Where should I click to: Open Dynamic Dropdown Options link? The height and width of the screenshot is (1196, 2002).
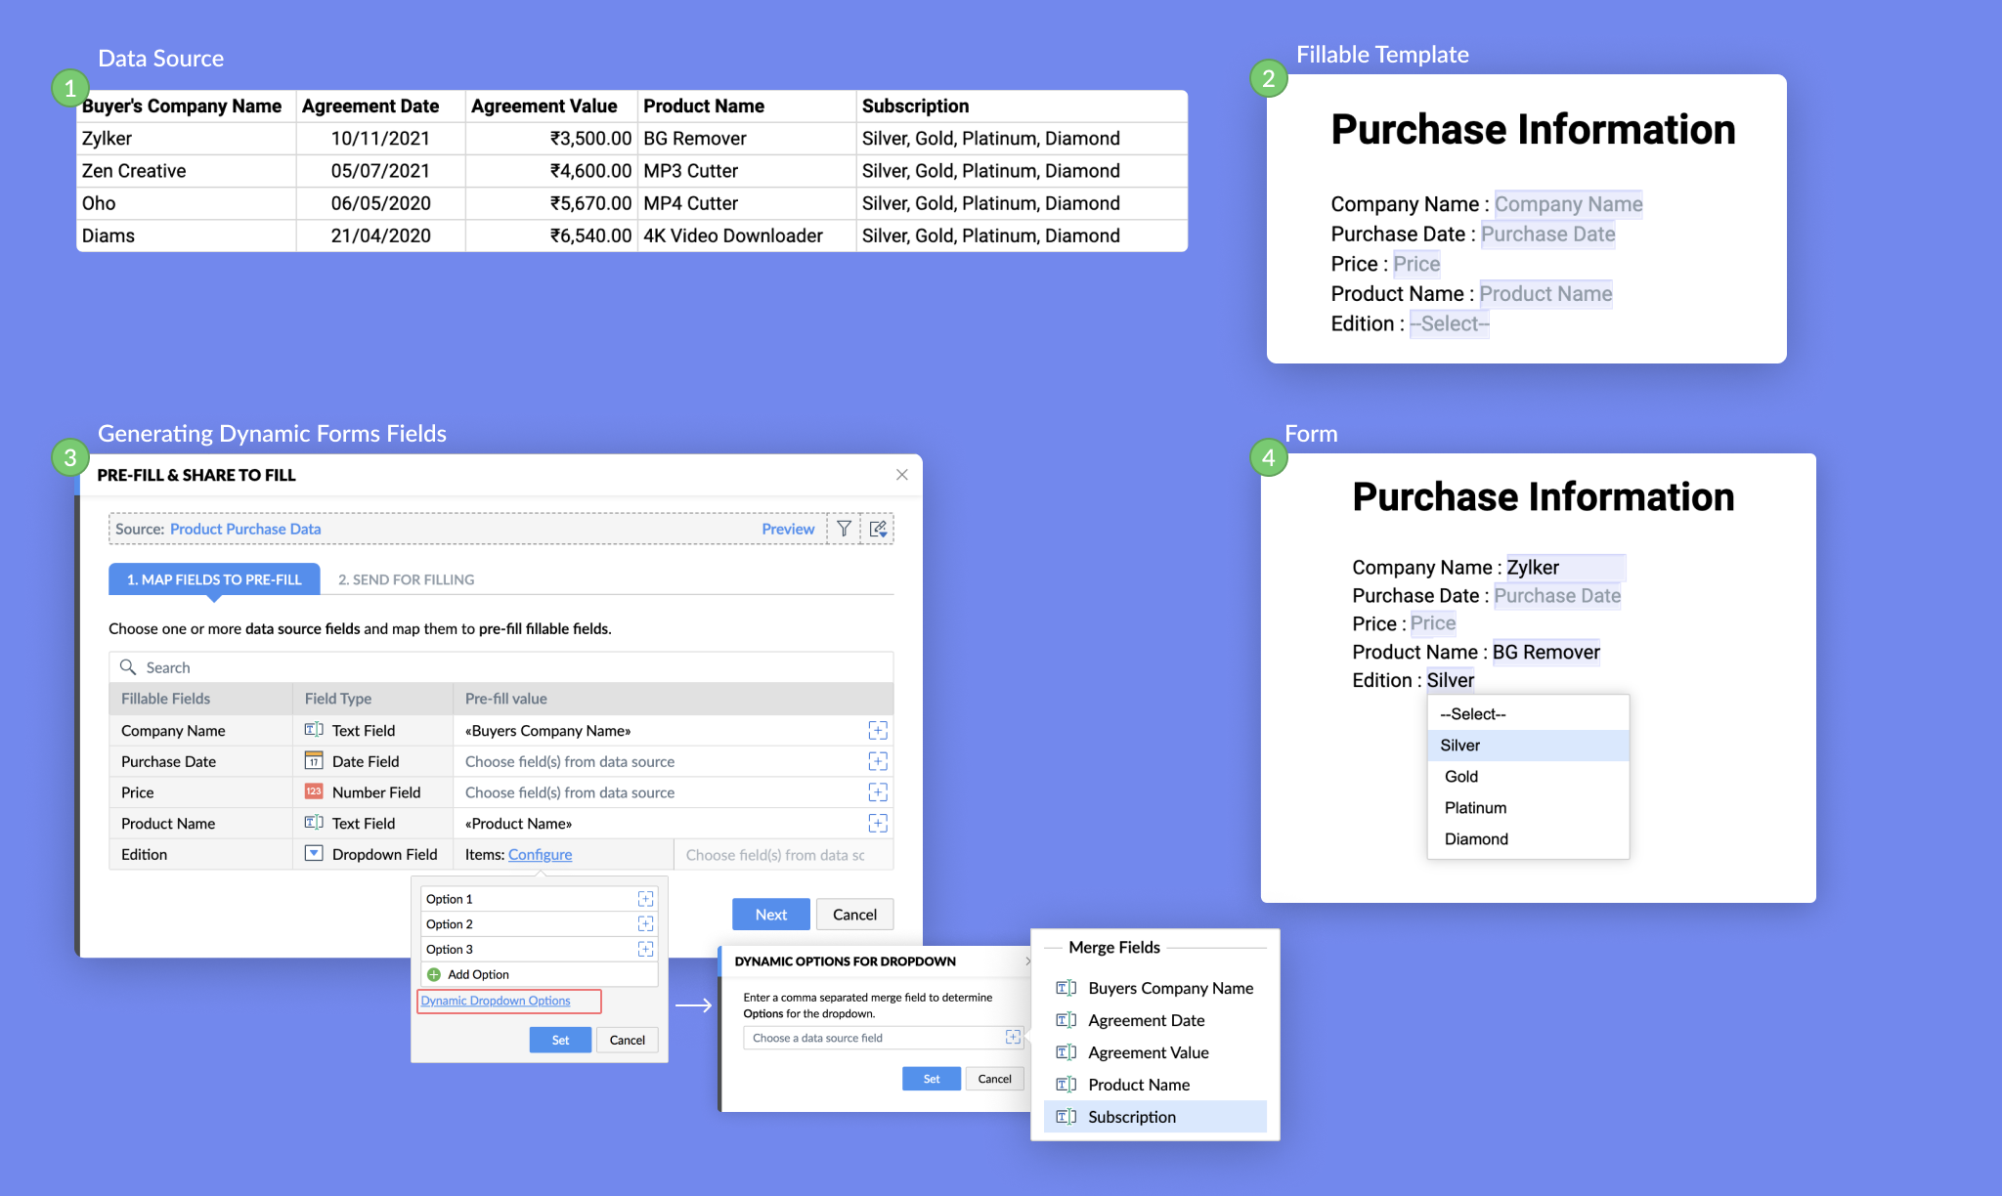coord(496,1002)
